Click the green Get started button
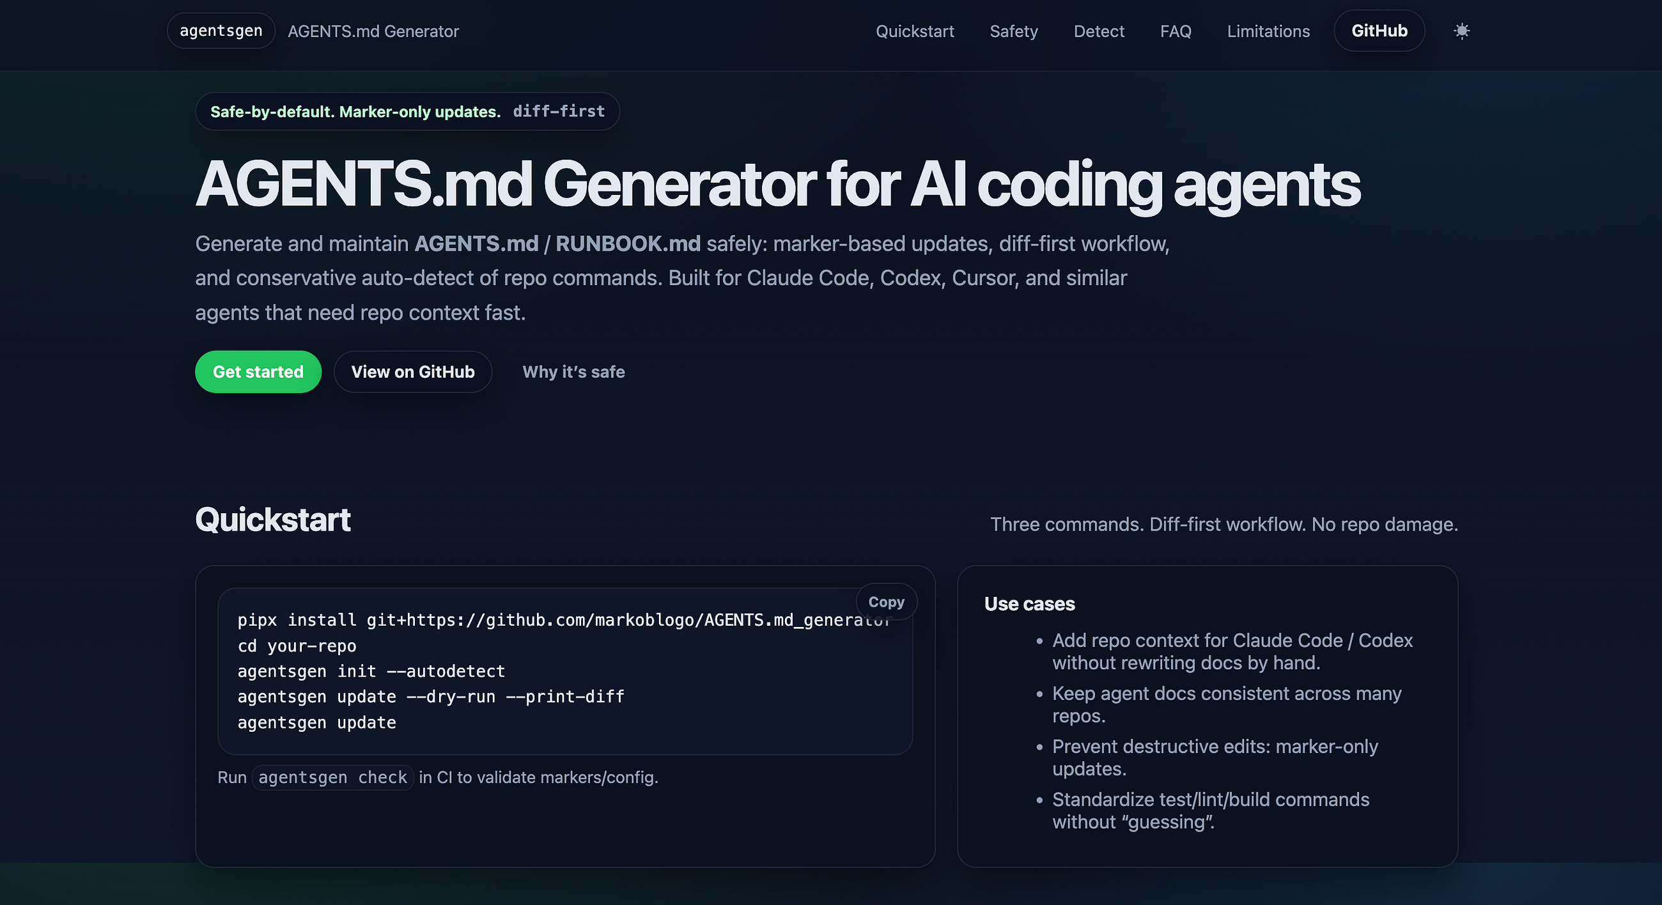This screenshot has width=1662, height=905. coord(258,371)
